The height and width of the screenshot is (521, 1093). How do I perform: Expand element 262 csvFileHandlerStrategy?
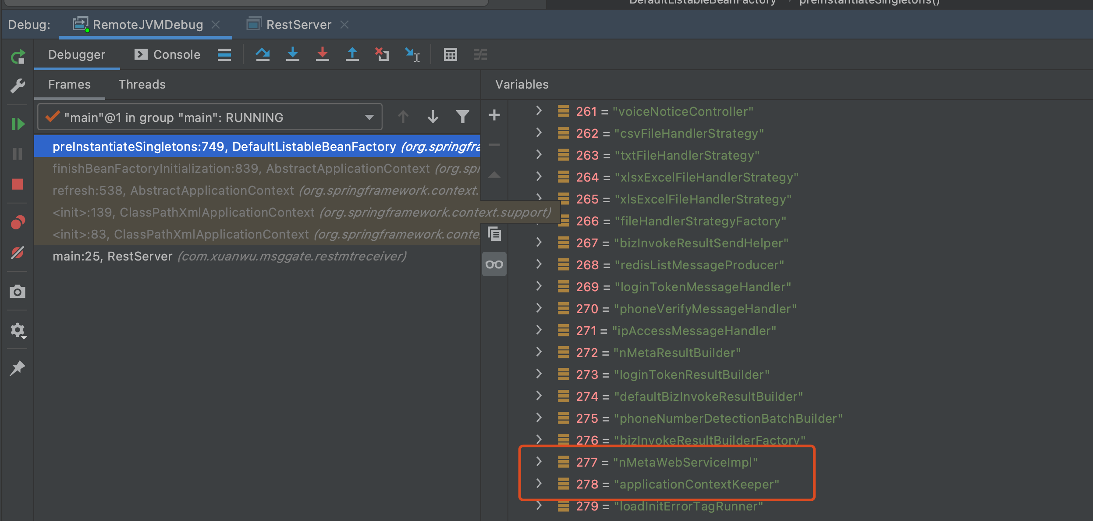539,132
